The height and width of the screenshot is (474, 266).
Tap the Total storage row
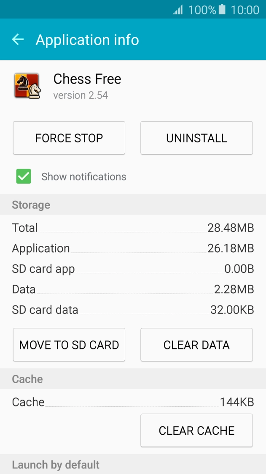click(x=133, y=228)
